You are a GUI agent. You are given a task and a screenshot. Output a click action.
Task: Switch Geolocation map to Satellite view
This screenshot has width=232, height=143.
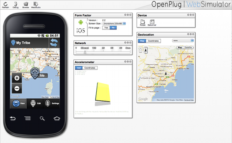coord(188,47)
